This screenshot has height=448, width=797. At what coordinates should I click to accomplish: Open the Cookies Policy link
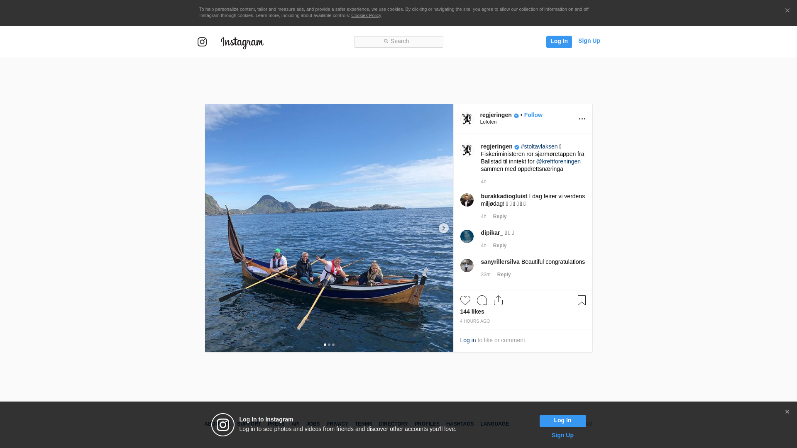point(366,15)
